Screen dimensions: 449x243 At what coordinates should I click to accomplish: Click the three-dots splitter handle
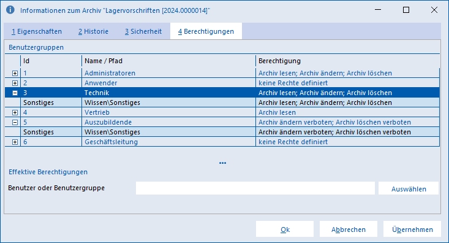(222, 163)
